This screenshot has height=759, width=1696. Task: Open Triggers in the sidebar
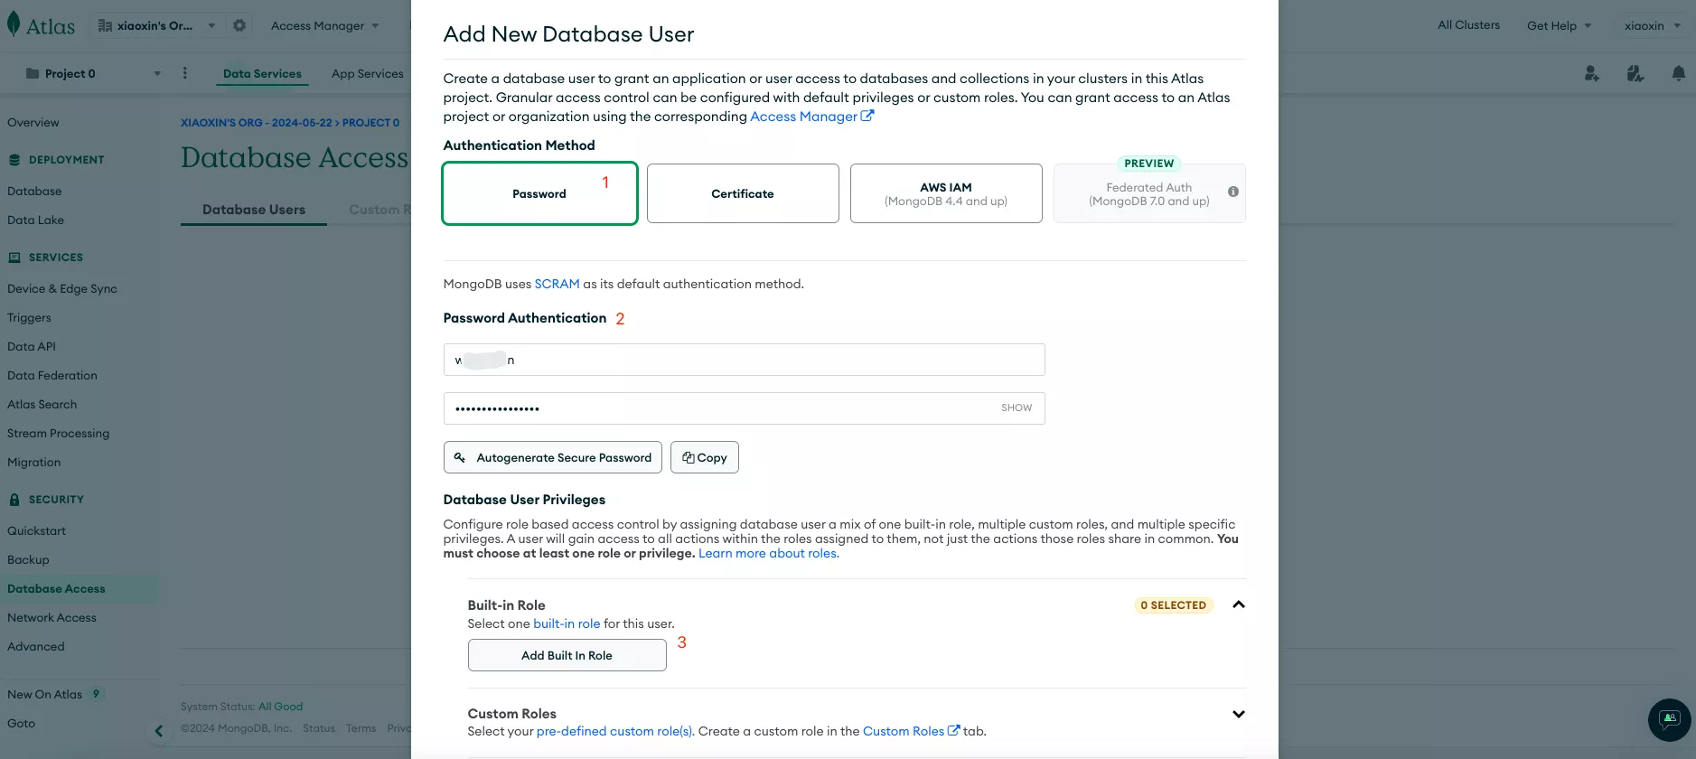[x=29, y=318]
